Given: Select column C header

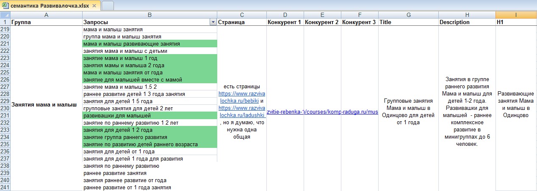Looking at the screenshot, I should point(241,15).
